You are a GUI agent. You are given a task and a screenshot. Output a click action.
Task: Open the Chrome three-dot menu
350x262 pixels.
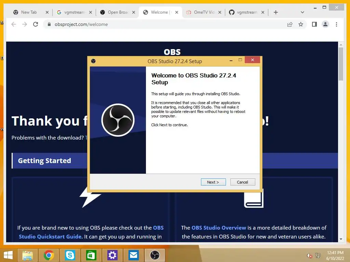336,24
